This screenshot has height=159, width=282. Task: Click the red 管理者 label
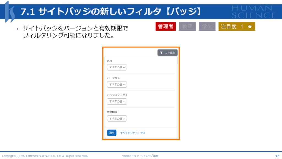[x=166, y=26]
